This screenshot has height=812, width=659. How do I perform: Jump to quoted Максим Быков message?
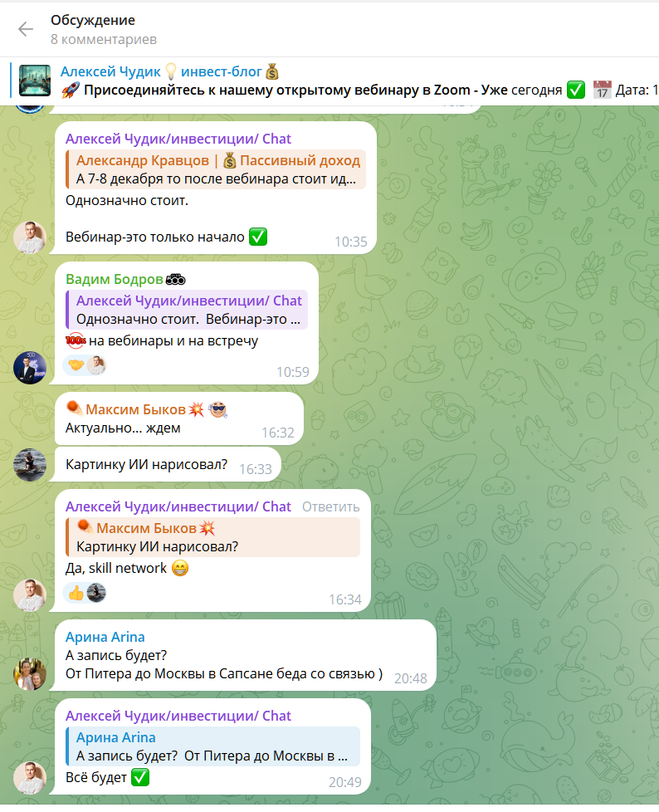(x=212, y=537)
